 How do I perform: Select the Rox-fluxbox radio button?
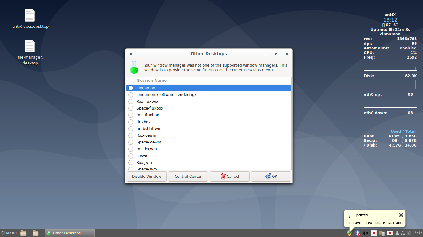coord(131,102)
